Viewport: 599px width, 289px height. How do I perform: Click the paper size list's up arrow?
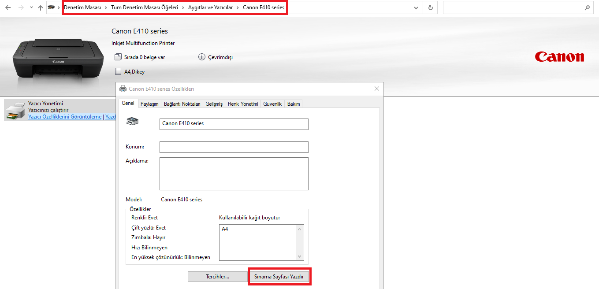300,229
